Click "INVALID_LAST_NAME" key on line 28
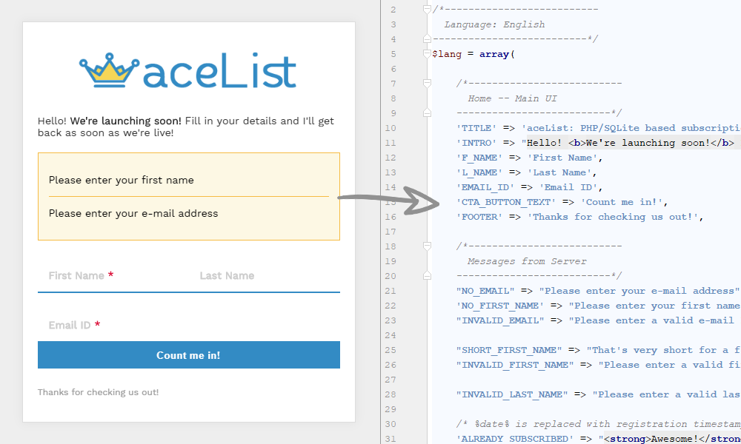 coord(512,394)
